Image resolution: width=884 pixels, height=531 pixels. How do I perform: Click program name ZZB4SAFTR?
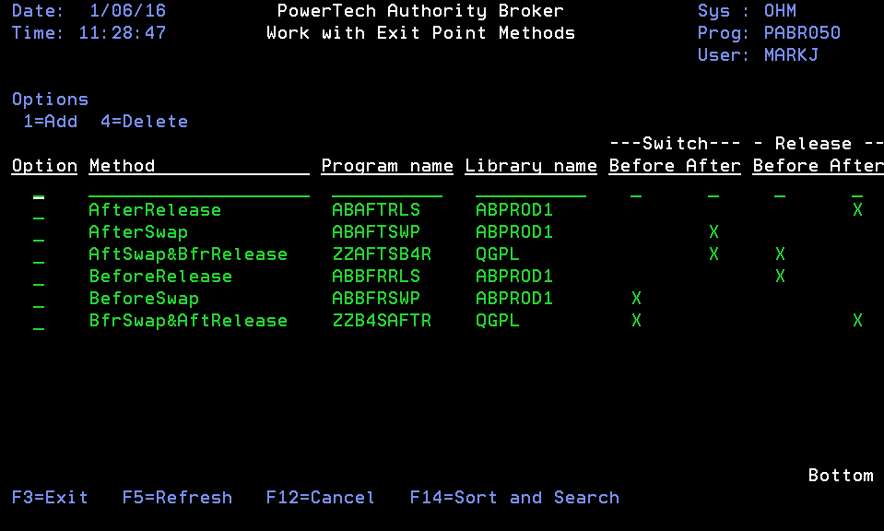point(382,320)
